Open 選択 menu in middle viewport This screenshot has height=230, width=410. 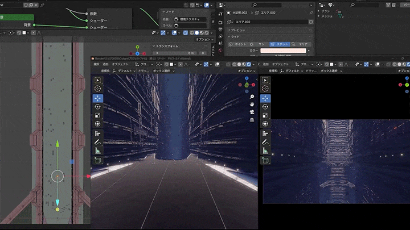click(96, 64)
